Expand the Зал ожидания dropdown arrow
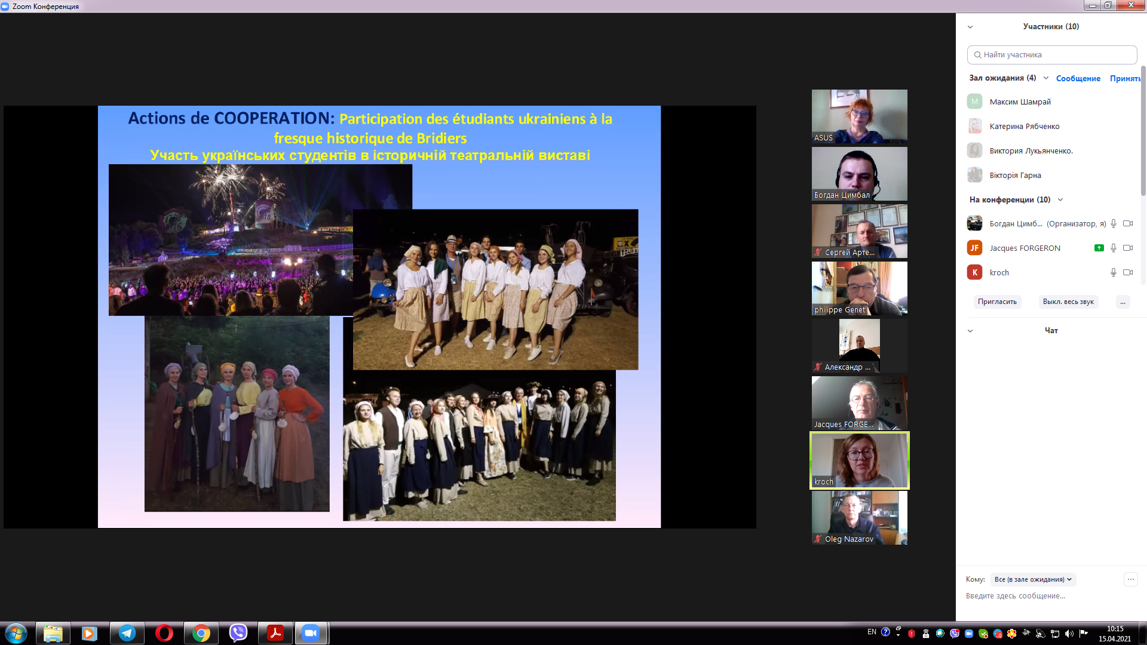Image resolution: width=1147 pixels, height=645 pixels. point(1046,78)
